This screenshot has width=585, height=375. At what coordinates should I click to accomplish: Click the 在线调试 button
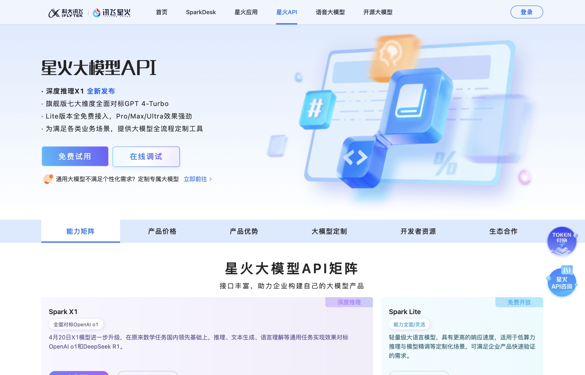click(146, 156)
